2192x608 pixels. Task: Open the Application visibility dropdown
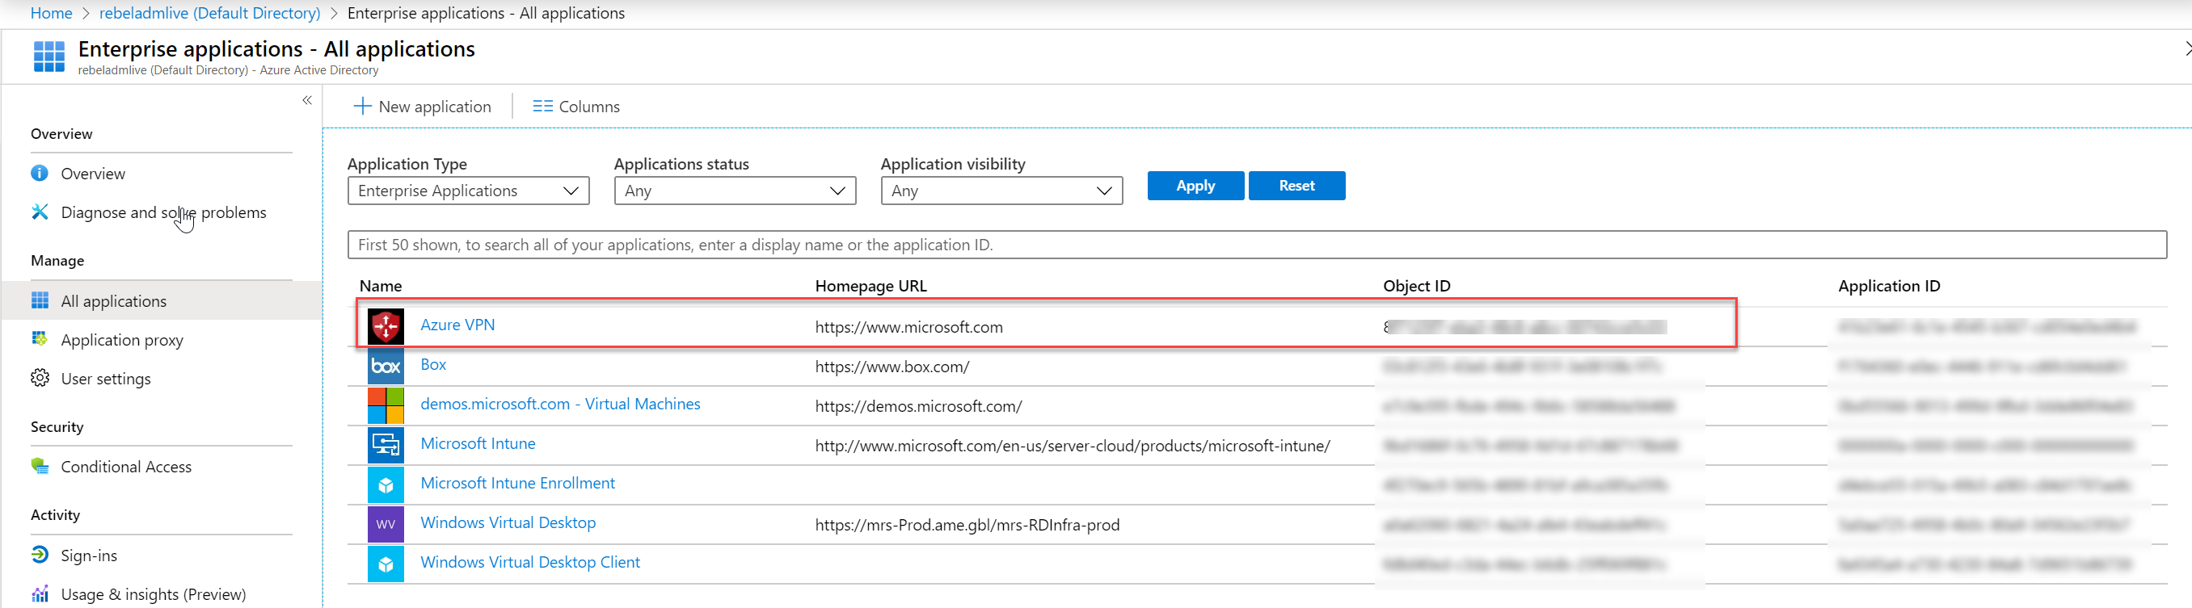click(x=1001, y=191)
